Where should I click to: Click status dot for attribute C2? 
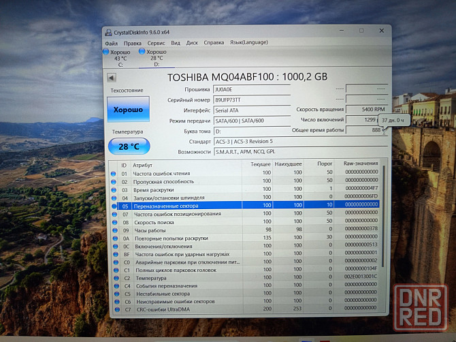116,278
